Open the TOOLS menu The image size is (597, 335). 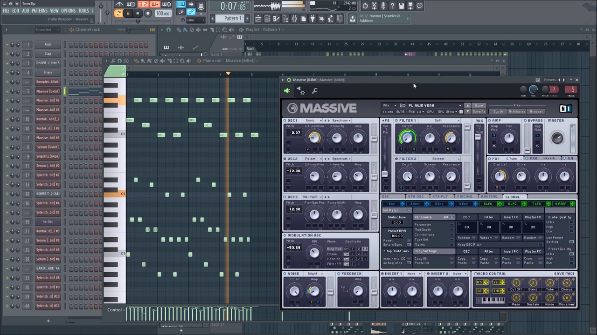click(83, 11)
